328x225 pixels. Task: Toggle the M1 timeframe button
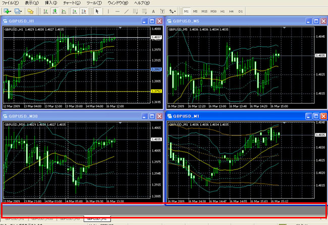[187, 11]
